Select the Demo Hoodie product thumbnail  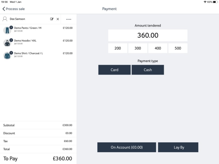(x=7, y=42)
